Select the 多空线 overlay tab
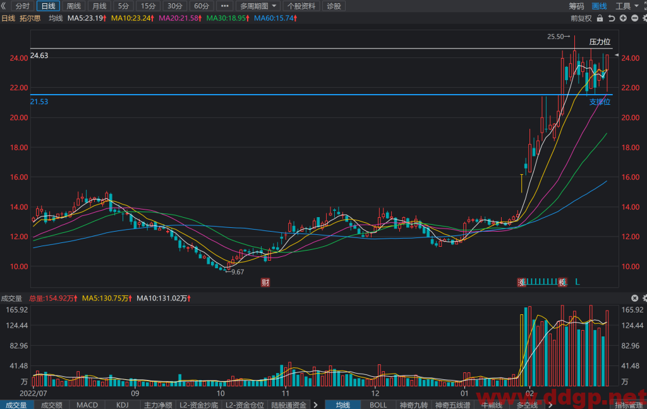 point(527,405)
